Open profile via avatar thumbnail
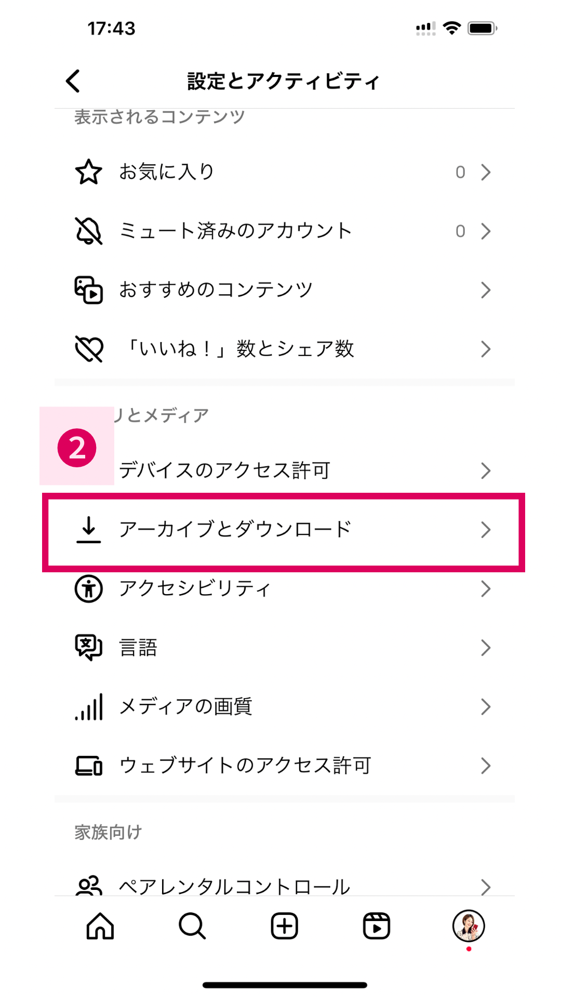This screenshot has width=561, height=998. (x=469, y=926)
